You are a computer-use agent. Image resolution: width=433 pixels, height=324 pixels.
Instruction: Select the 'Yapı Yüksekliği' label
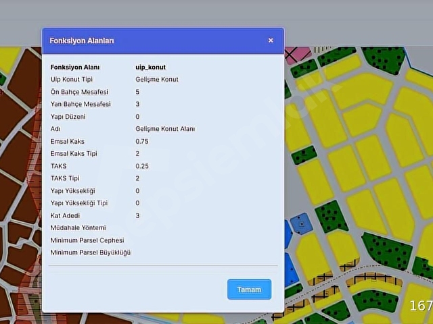point(72,190)
